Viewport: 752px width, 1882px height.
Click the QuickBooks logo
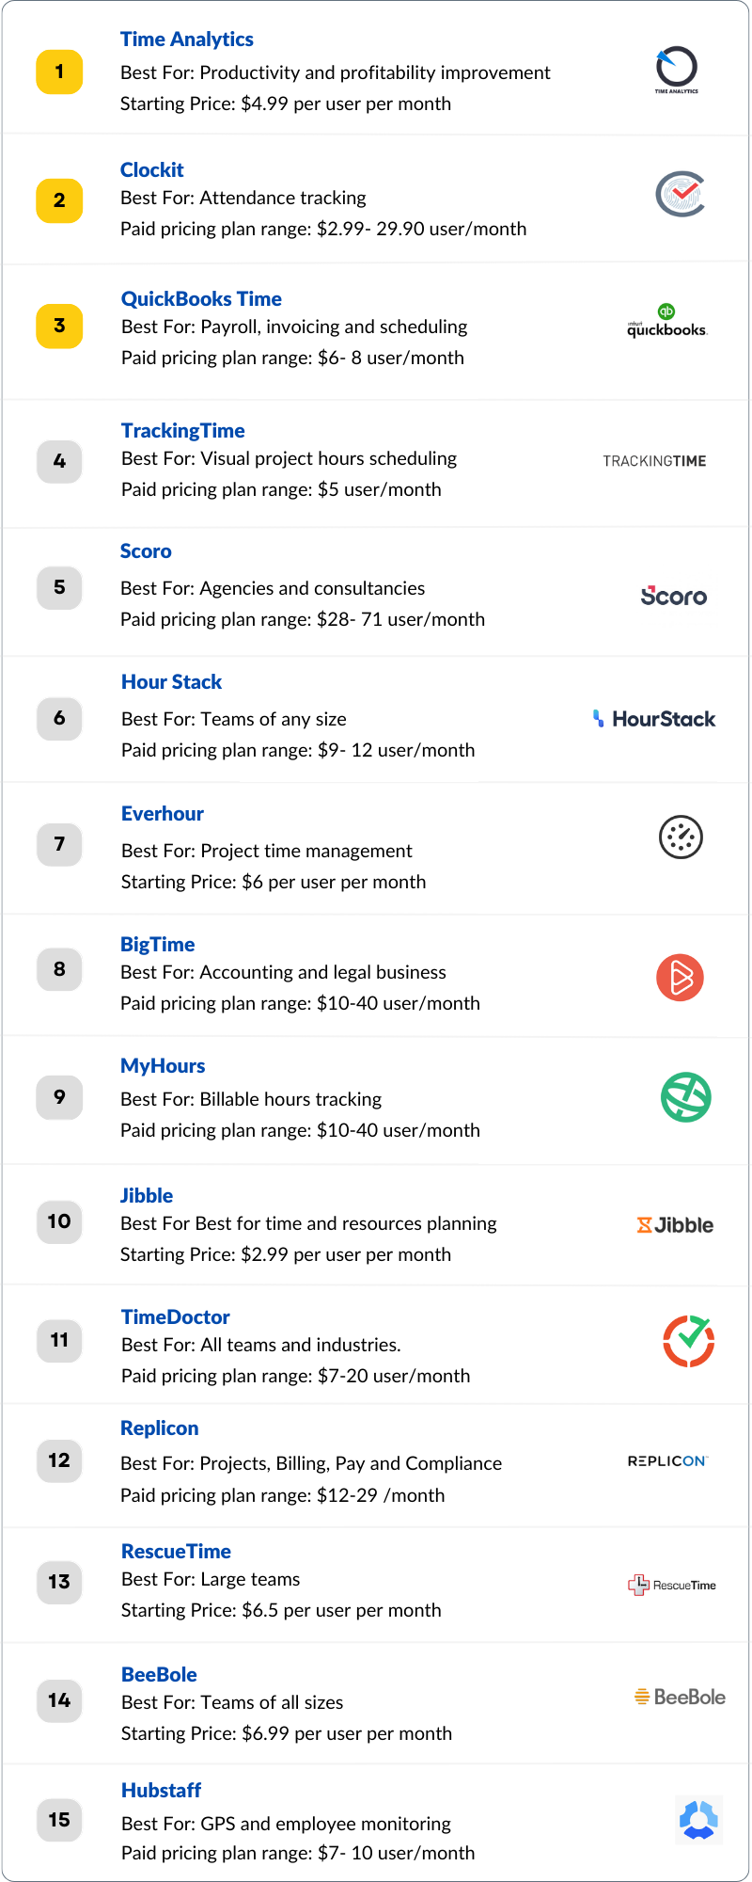click(x=667, y=321)
